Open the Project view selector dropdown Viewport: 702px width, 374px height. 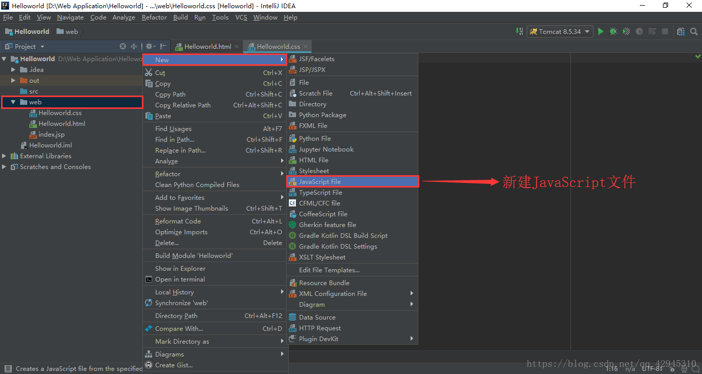[25, 46]
